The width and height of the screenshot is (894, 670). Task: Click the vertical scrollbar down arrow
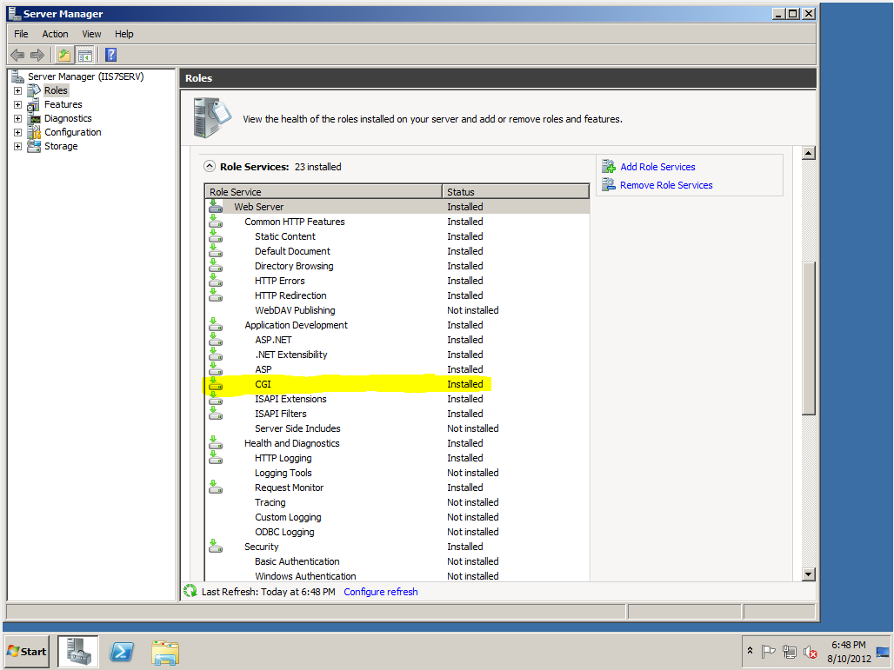809,574
